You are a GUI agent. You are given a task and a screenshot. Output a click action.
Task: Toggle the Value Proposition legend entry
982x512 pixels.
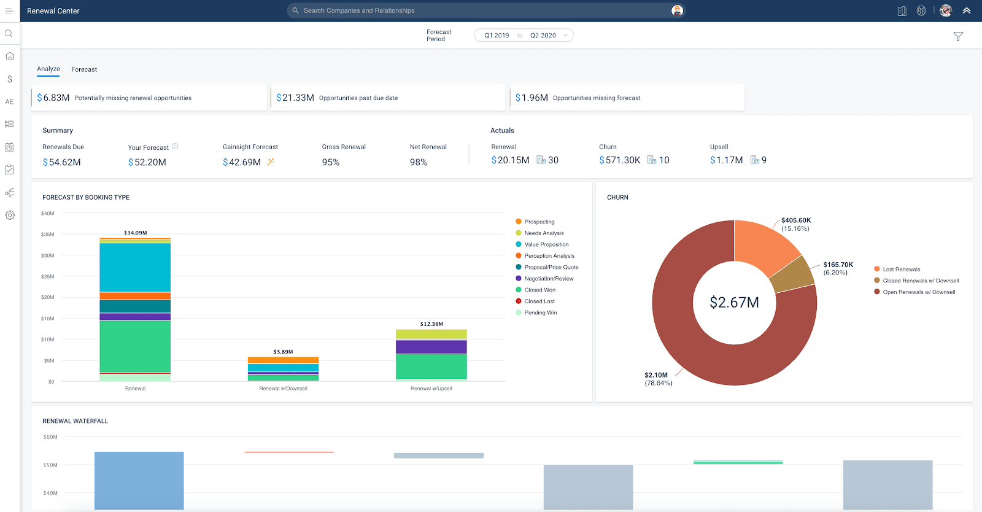546,244
